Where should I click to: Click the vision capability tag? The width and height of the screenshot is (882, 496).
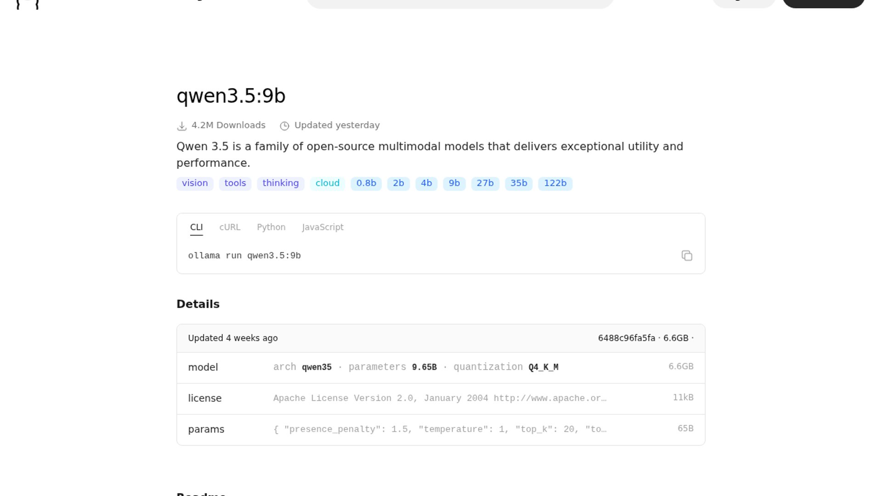195,183
